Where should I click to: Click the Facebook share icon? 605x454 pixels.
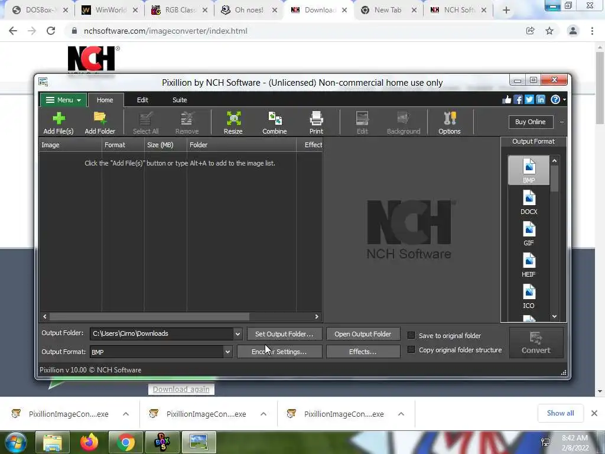[518, 99]
